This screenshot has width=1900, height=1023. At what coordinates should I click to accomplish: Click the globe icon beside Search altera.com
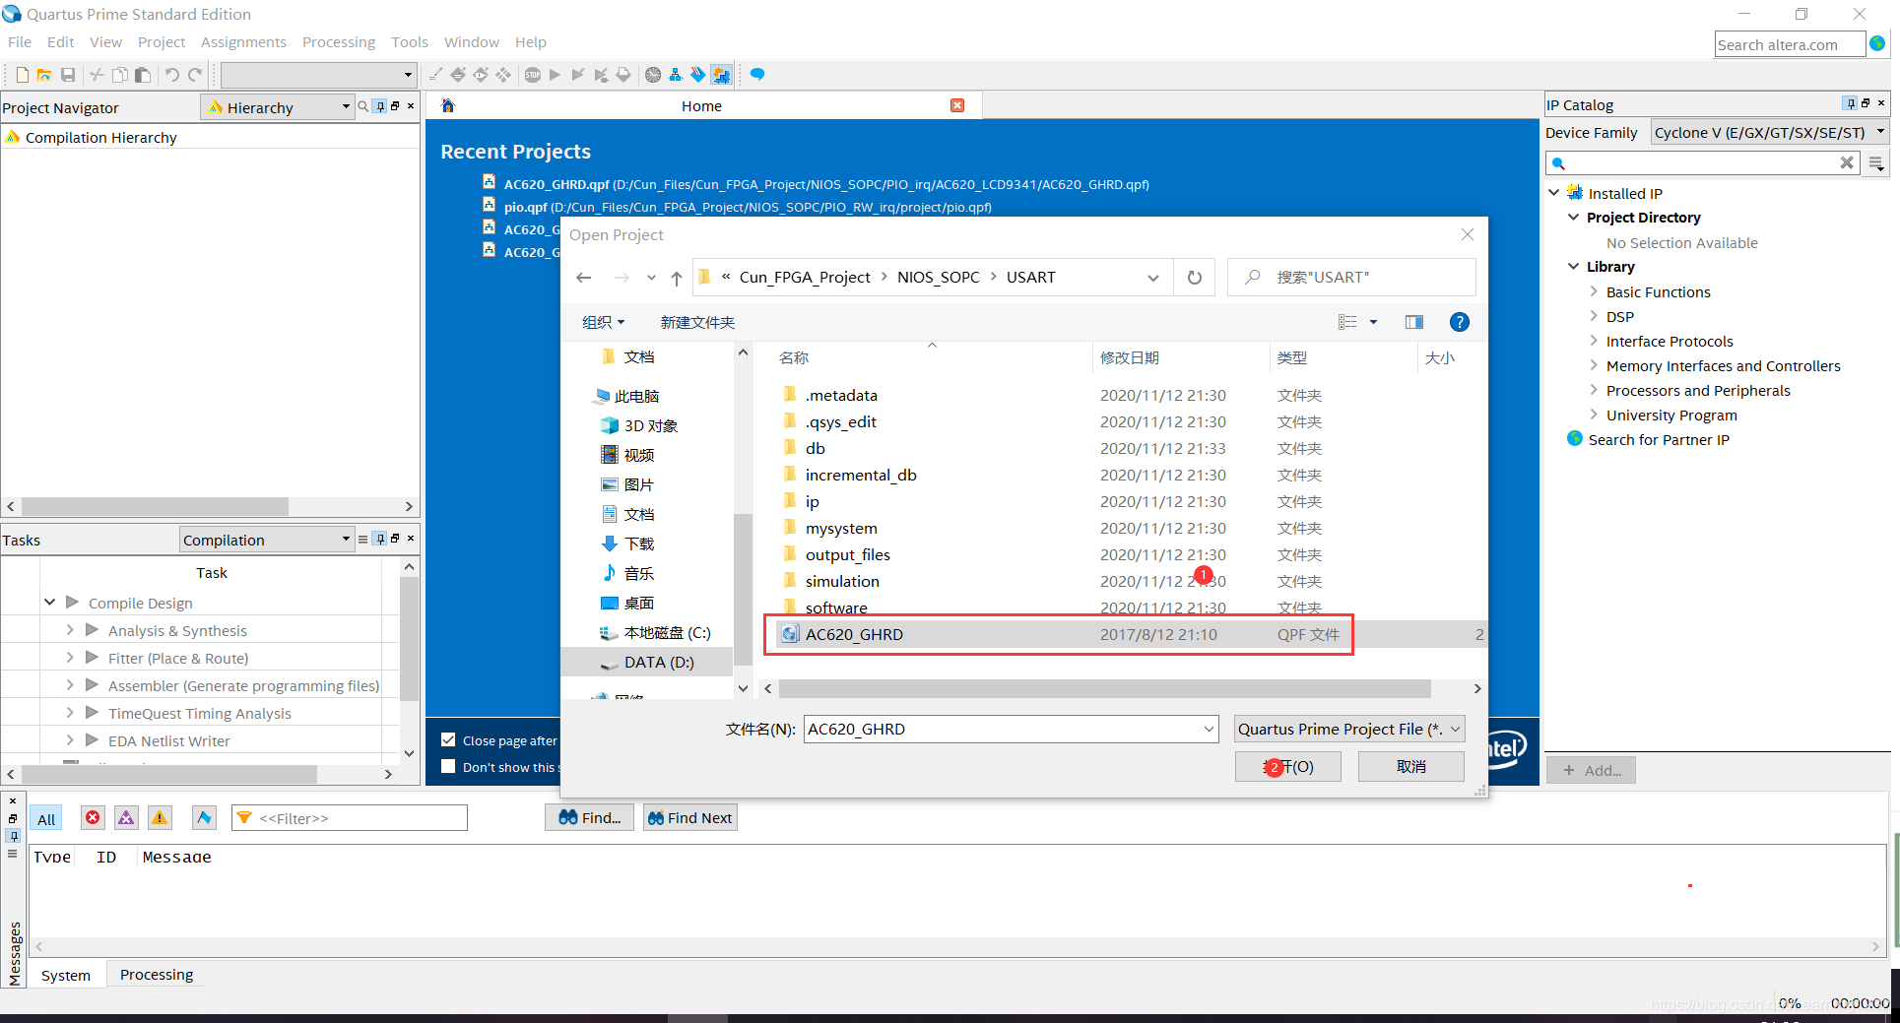pyautogui.click(x=1878, y=43)
